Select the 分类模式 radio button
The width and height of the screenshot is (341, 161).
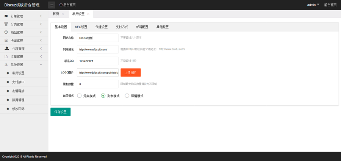(x=80, y=96)
